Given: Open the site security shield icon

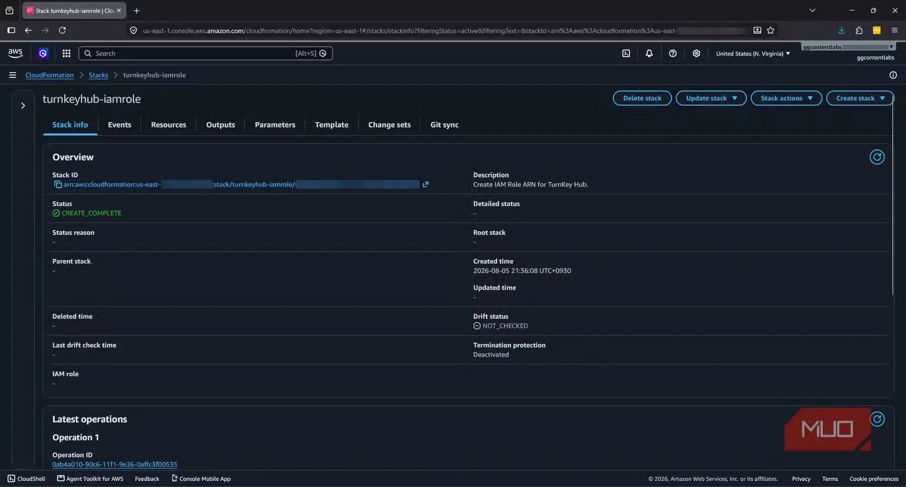Looking at the screenshot, I should [x=134, y=31].
